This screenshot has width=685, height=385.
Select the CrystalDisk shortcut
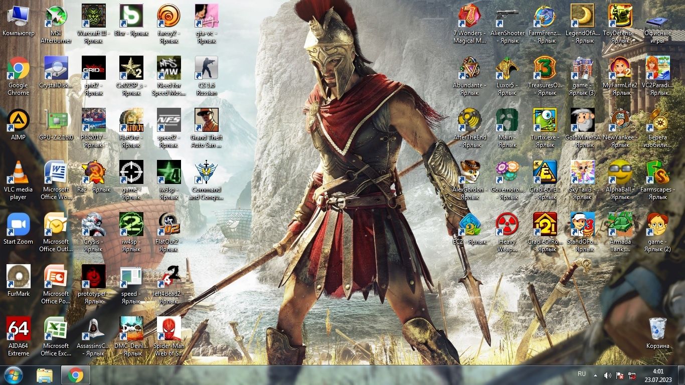click(56, 72)
